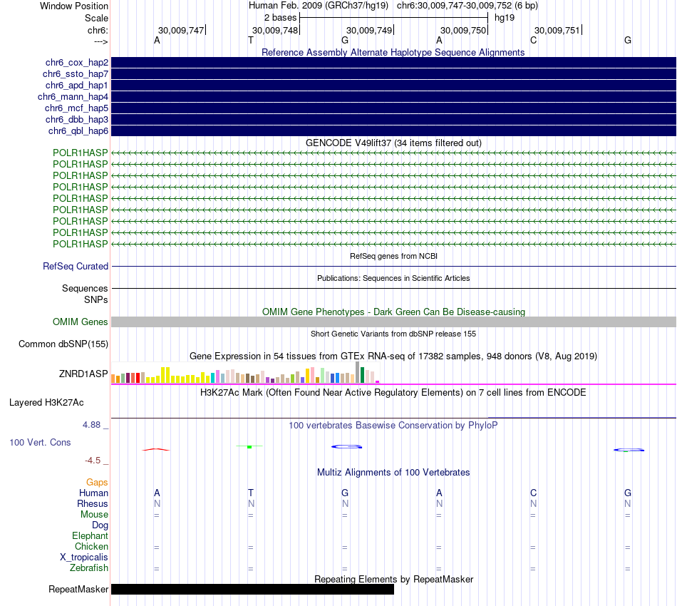Select the 100 Vert. Cons label
Screen dimensions: 677x606
tap(40, 442)
